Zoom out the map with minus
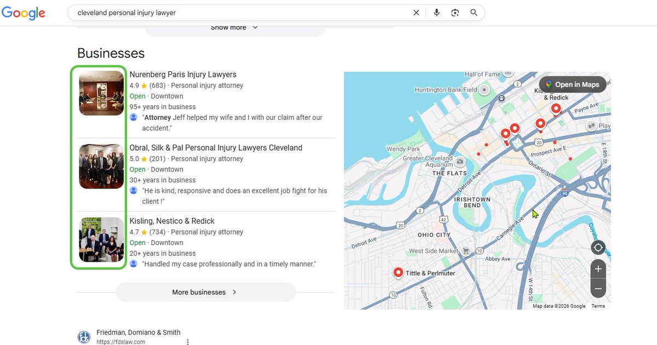Viewport: 657px width, 345px height. click(598, 288)
